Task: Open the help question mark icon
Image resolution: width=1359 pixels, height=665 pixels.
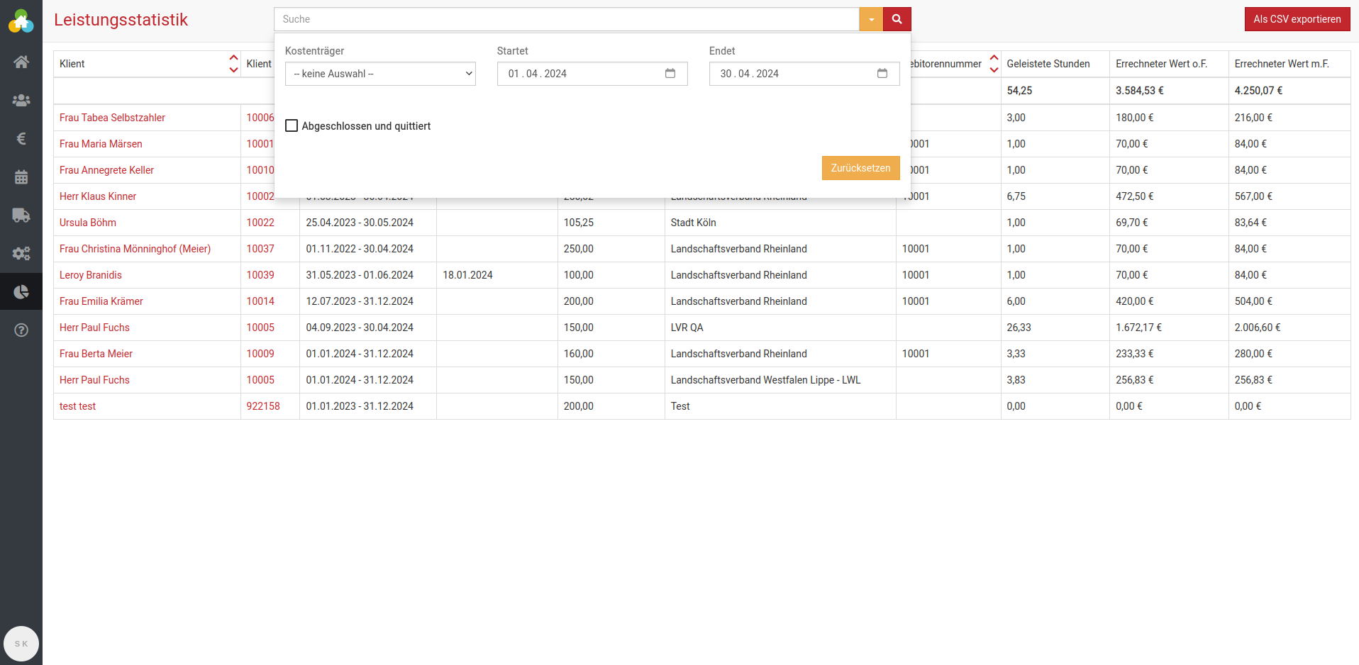Action: point(21,330)
